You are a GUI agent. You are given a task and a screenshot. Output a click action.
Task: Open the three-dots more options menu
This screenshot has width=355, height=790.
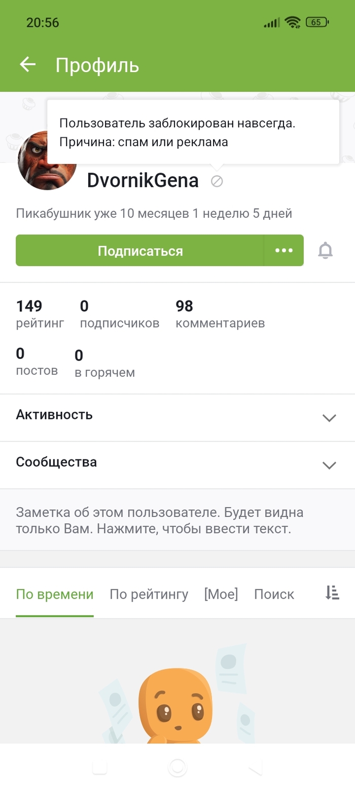click(283, 250)
